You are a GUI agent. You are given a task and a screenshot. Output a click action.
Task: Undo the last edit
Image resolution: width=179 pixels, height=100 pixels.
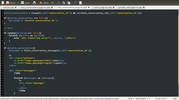click(x=44, y=3)
